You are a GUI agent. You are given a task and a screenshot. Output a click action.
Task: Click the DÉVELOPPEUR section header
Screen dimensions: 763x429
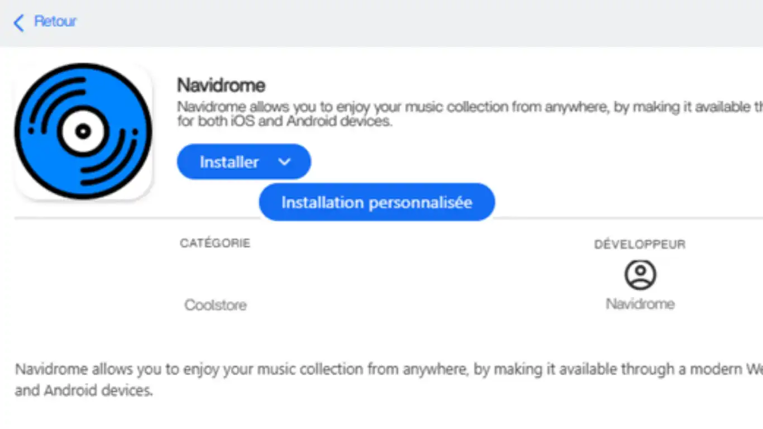(639, 244)
